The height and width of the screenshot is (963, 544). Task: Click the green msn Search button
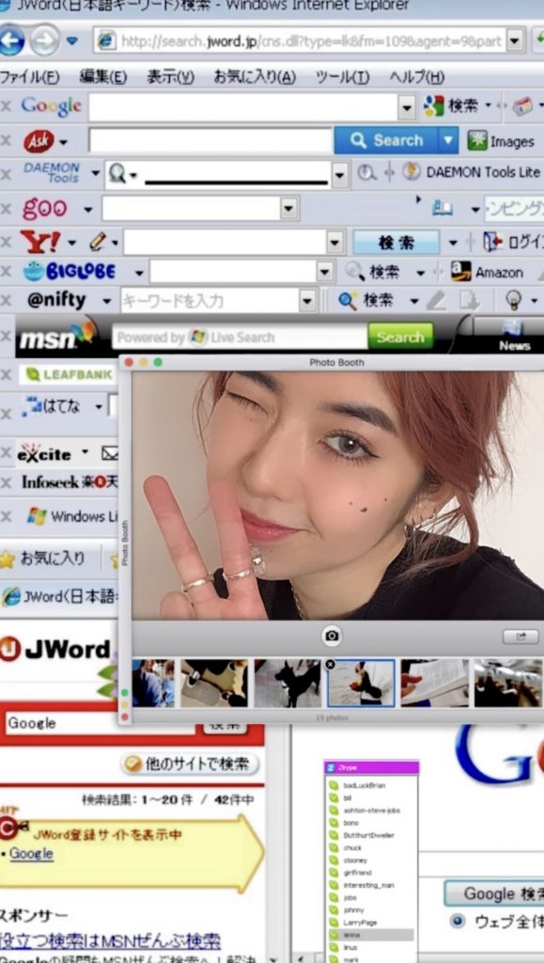point(400,337)
